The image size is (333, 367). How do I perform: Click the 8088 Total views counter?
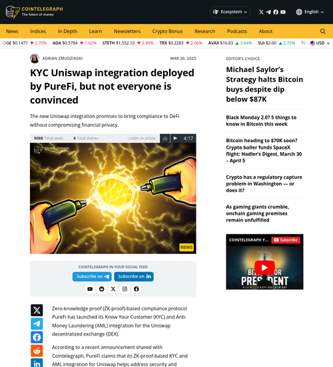(49, 138)
